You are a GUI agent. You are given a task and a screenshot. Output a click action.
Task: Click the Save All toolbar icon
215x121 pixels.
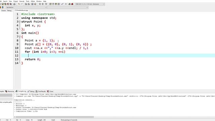point(5,4)
